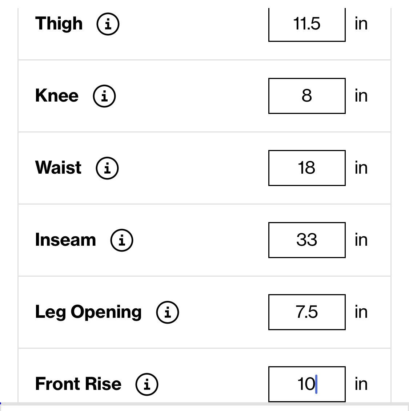This screenshot has height=411, width=409.
Task: Click the "in" unit beside Inseam
Action: pyautogui.click(x=361, y=240)
